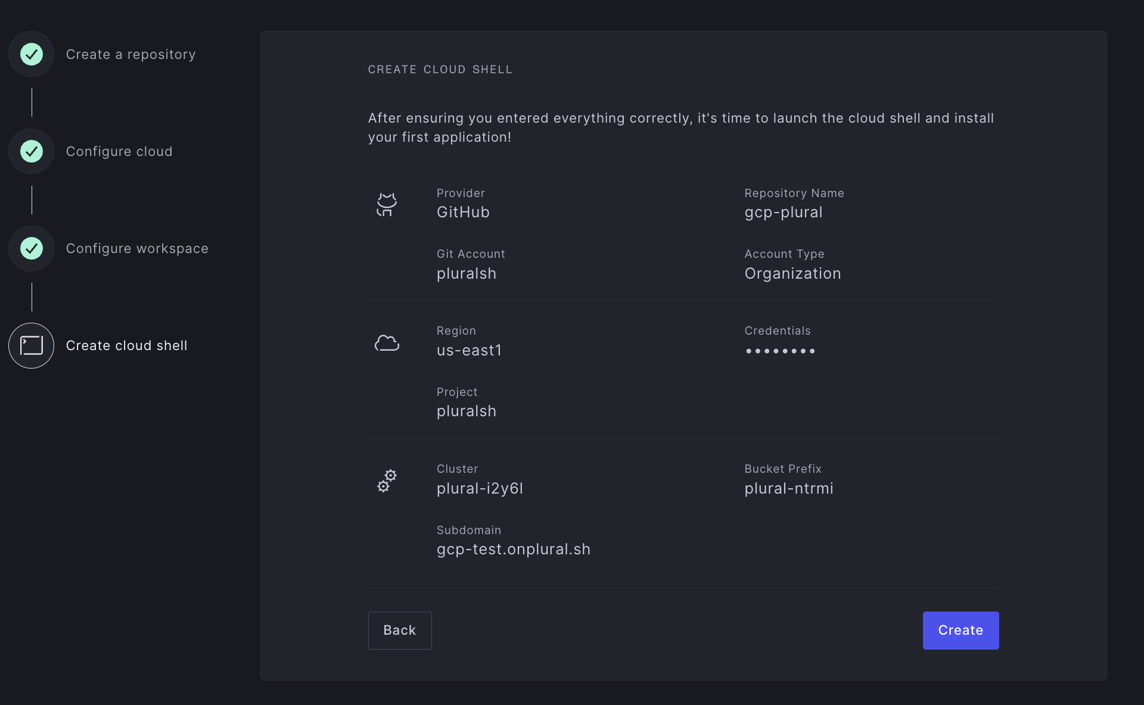This screenshot has height=705, width=1144.
Task: Click the Configure workspace step checkmark icon
Action: click(x=32, y=248)
